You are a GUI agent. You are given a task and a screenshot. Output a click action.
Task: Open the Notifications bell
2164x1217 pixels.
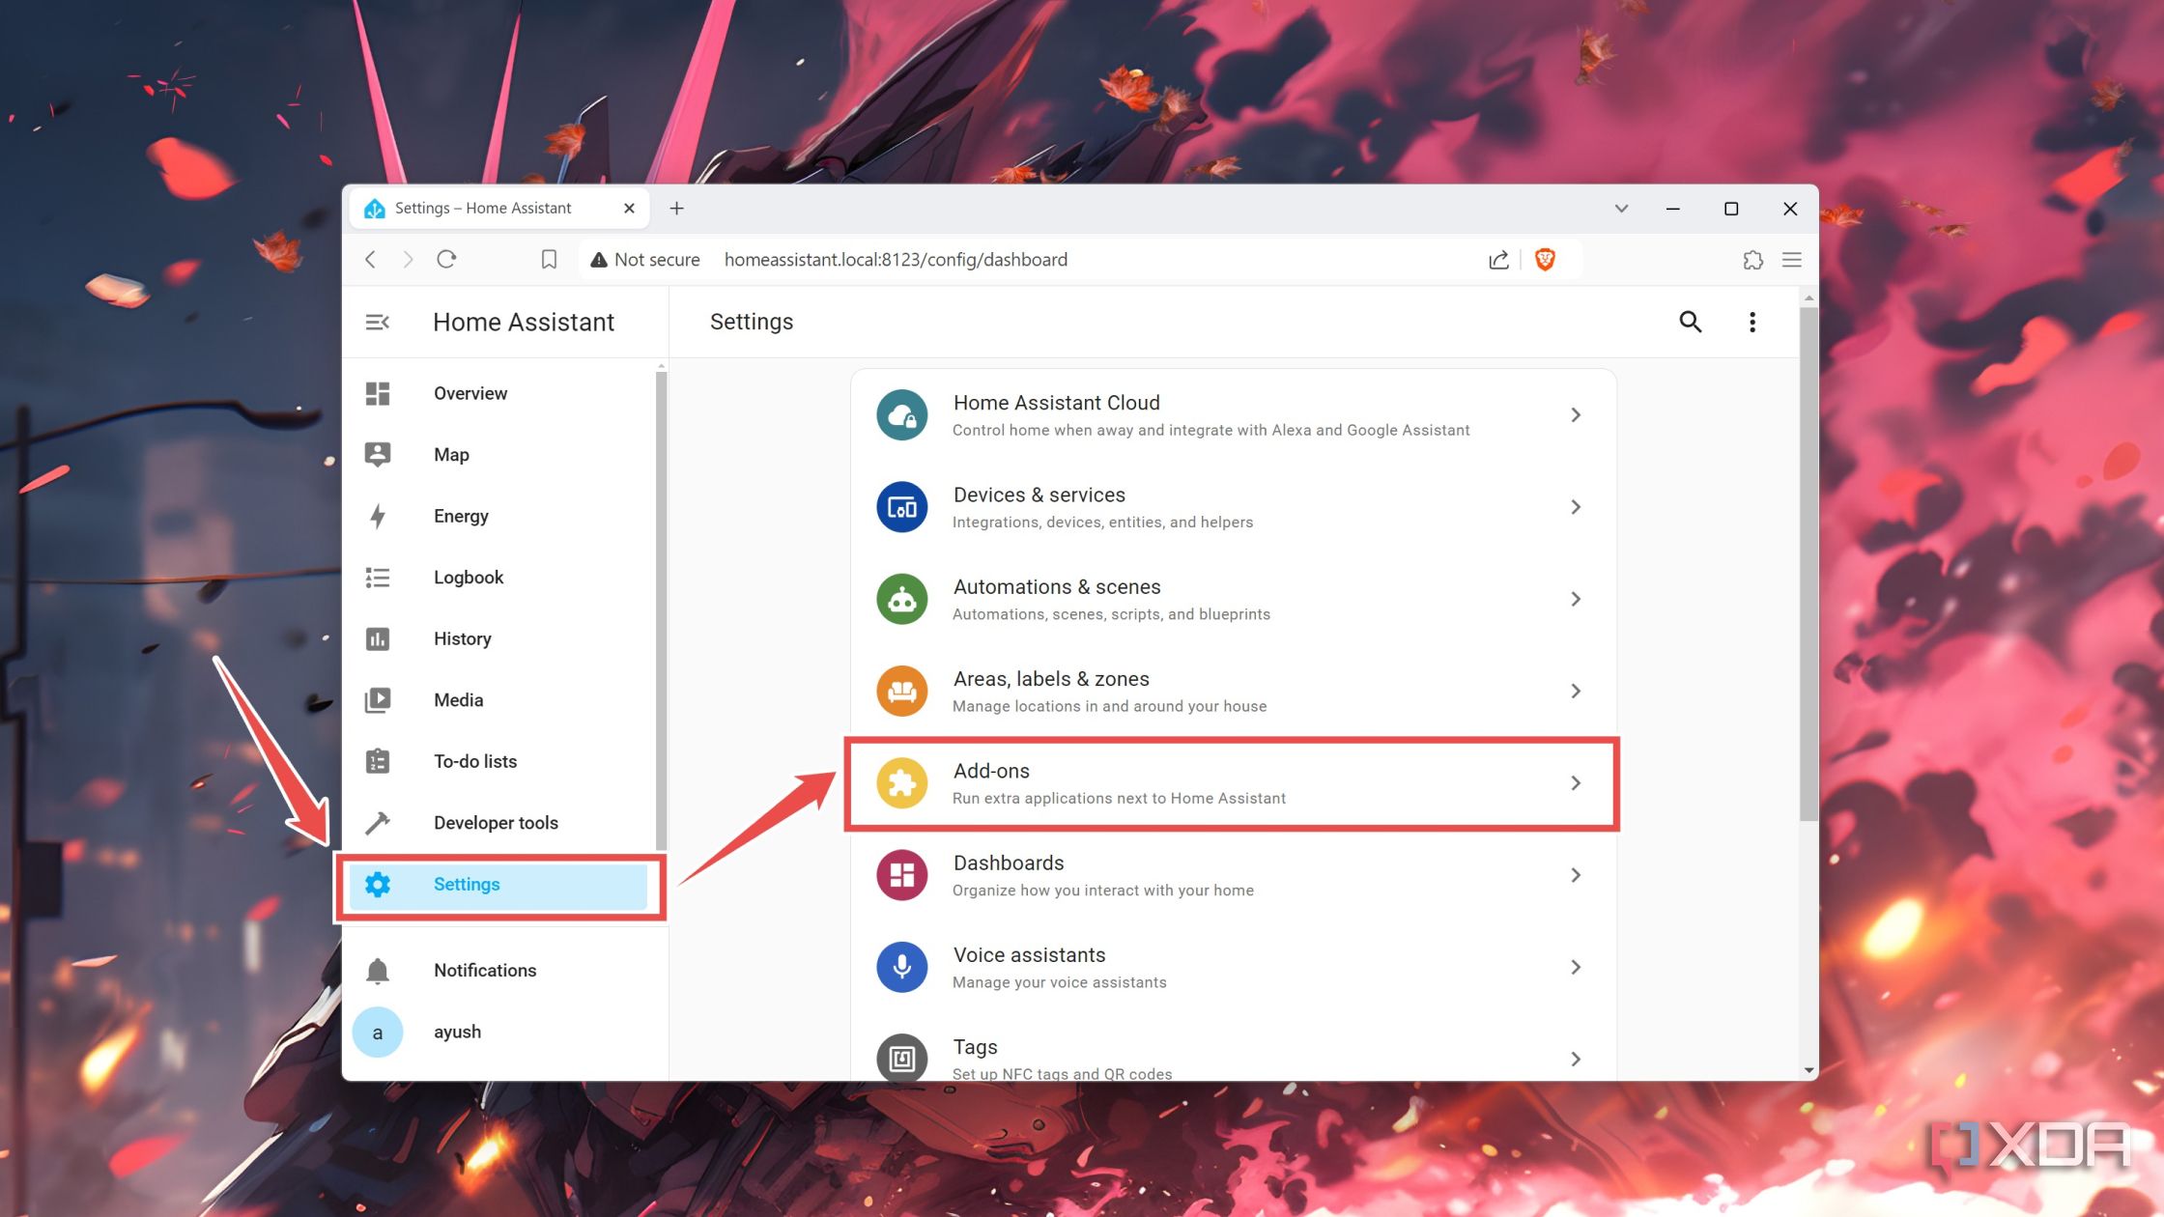click(x=378, y=970)
